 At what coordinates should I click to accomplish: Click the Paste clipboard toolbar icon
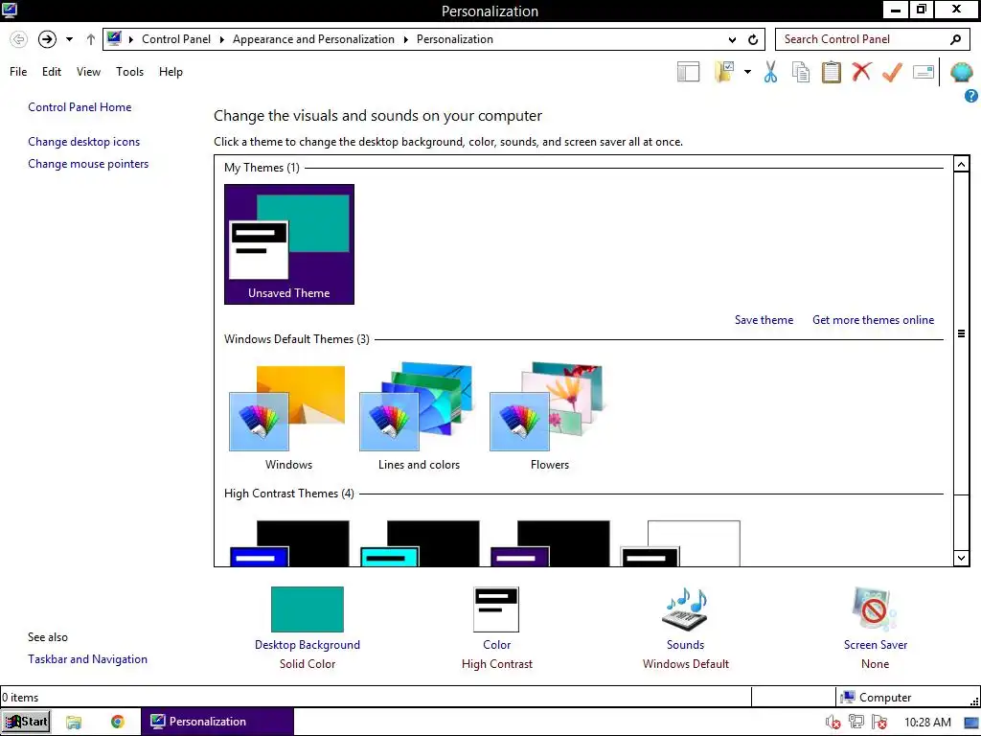pos(831,72)
